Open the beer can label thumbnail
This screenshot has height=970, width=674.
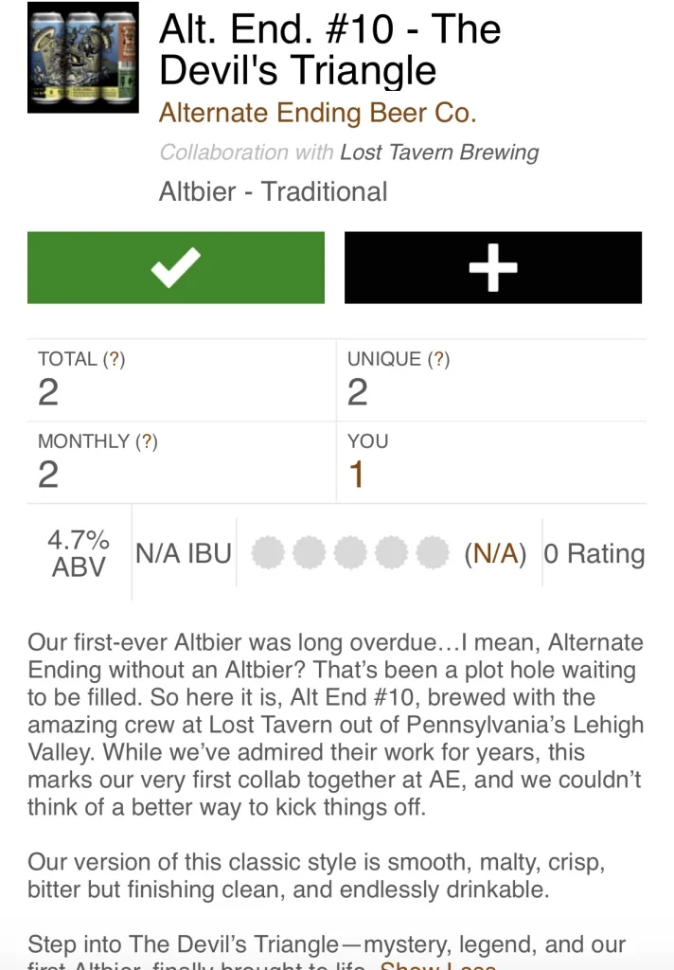coord(83,58)
